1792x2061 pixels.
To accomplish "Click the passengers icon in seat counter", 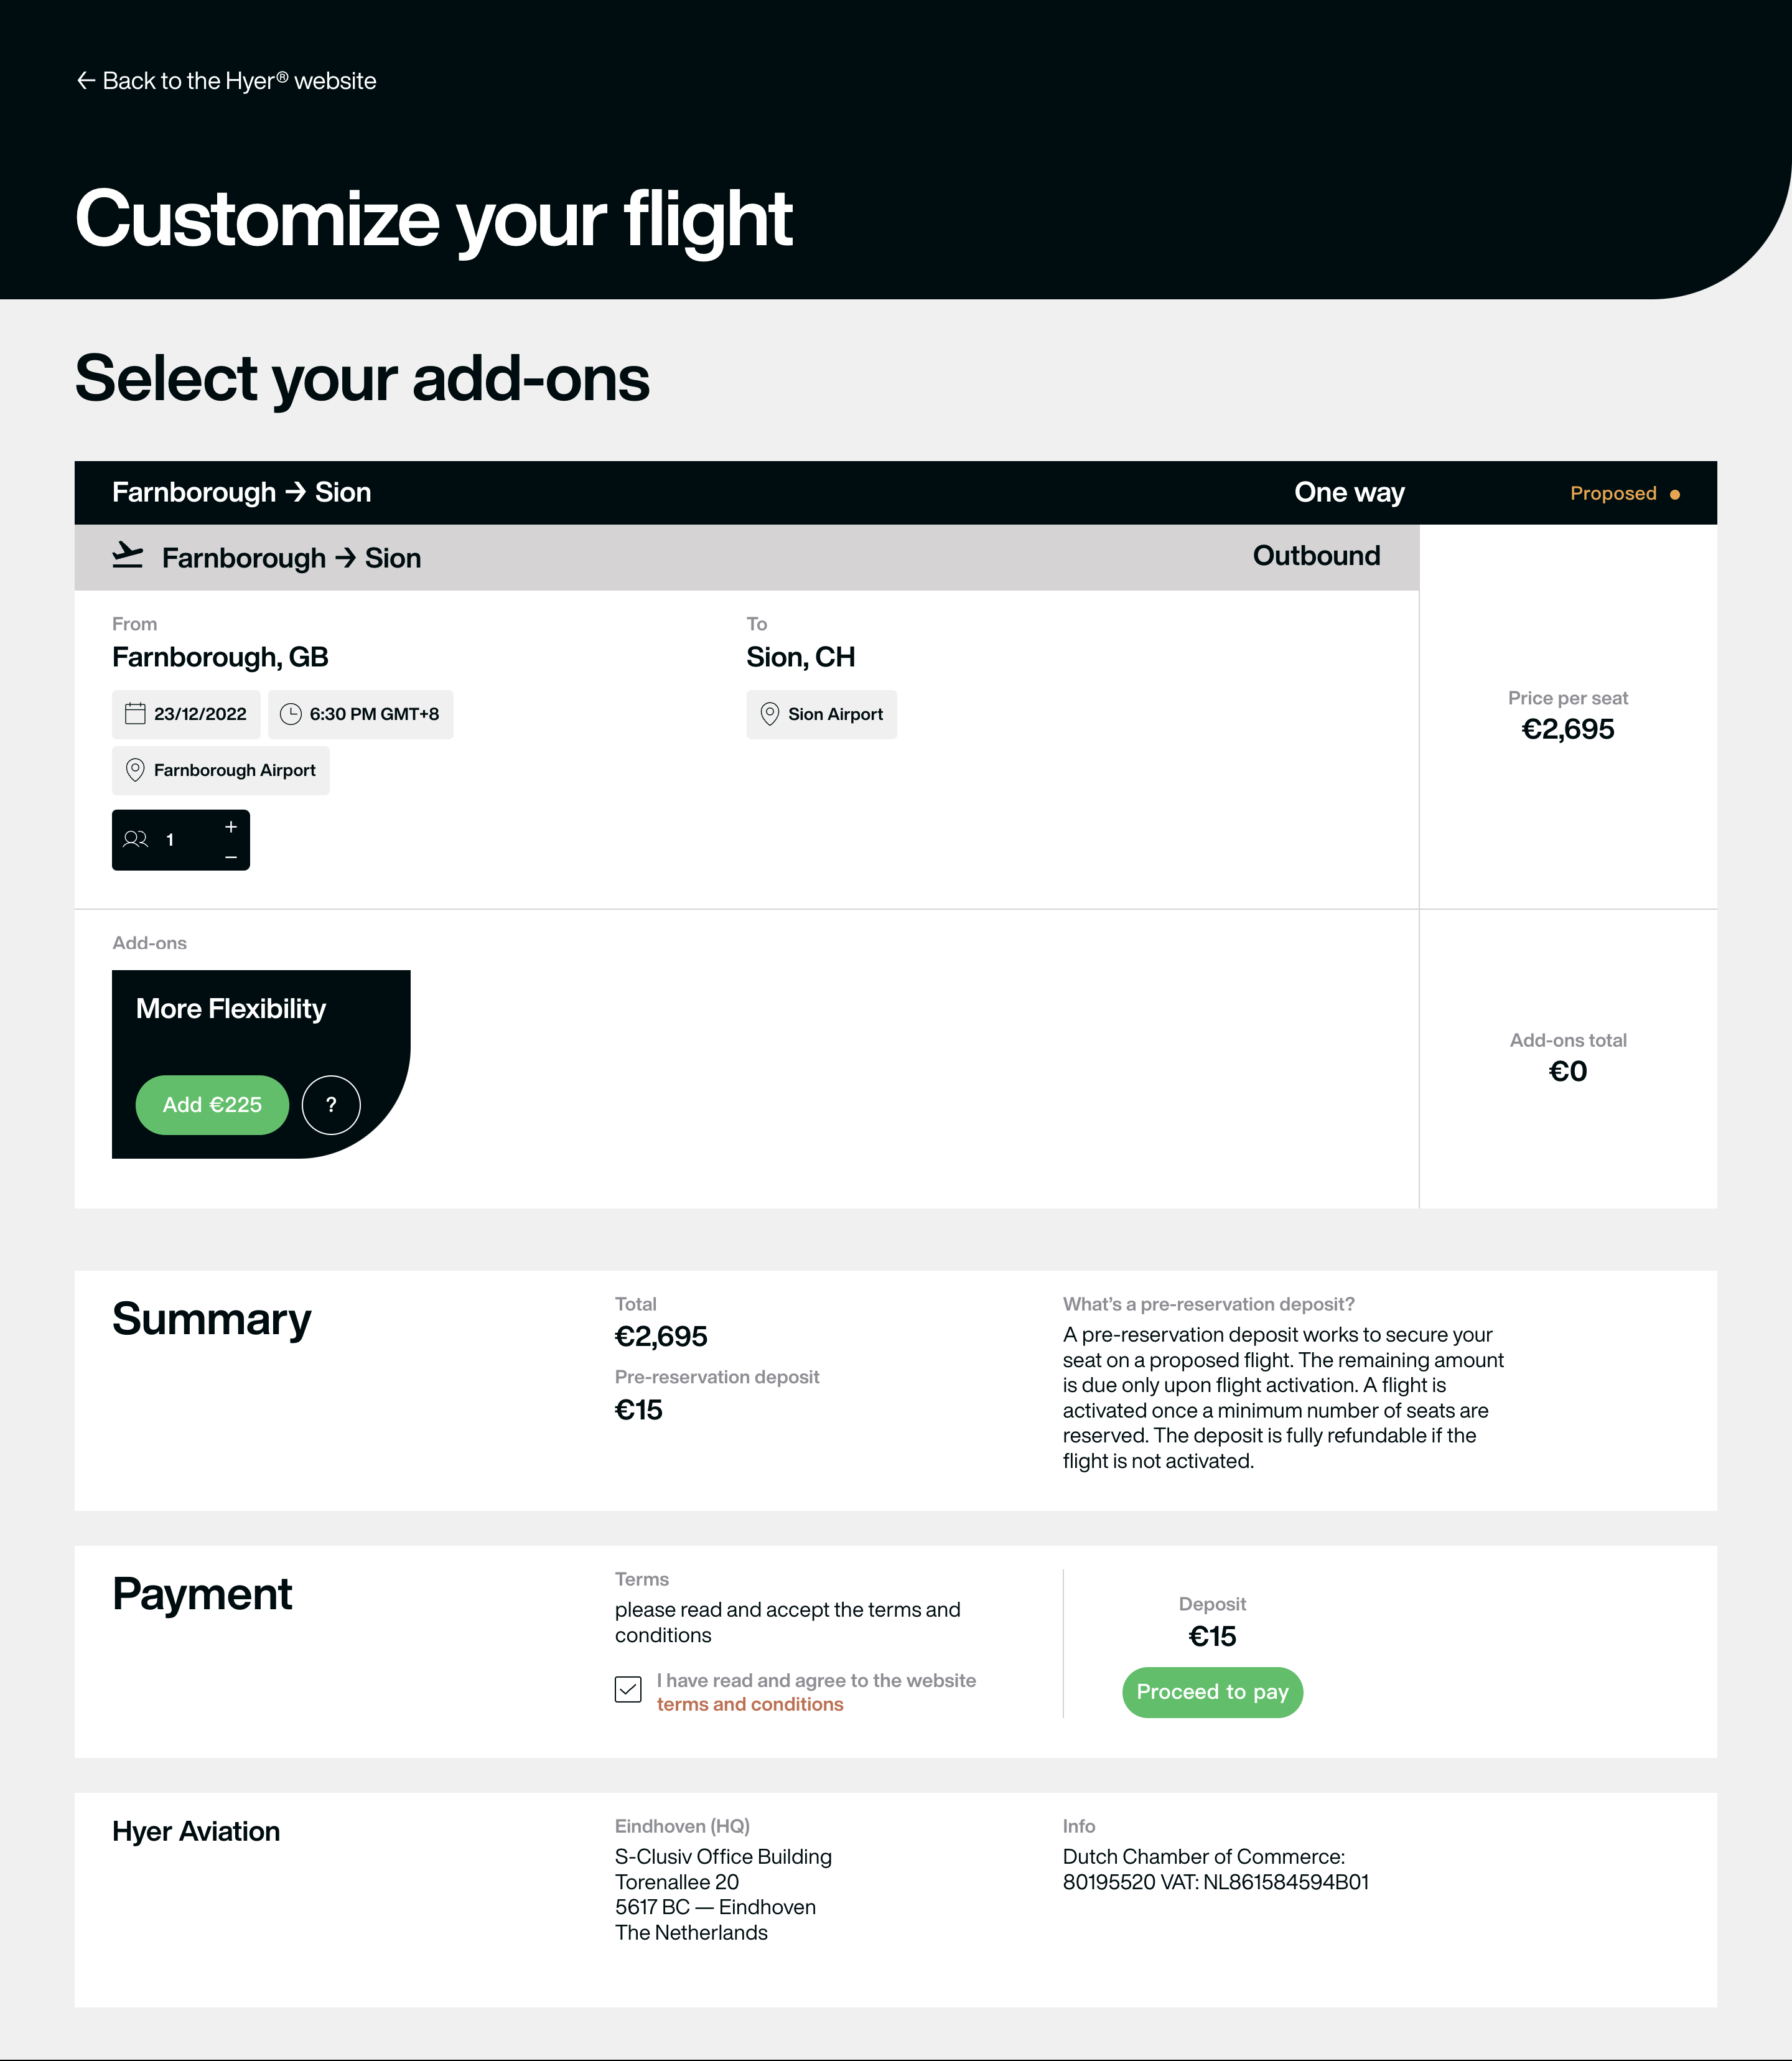I will coord(136,840).
